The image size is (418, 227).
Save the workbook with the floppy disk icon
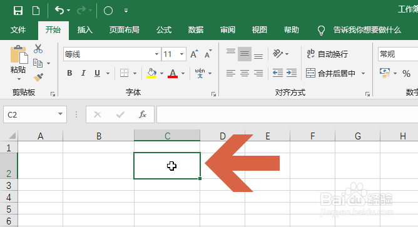pyautogui.click(x=18, y=11)
